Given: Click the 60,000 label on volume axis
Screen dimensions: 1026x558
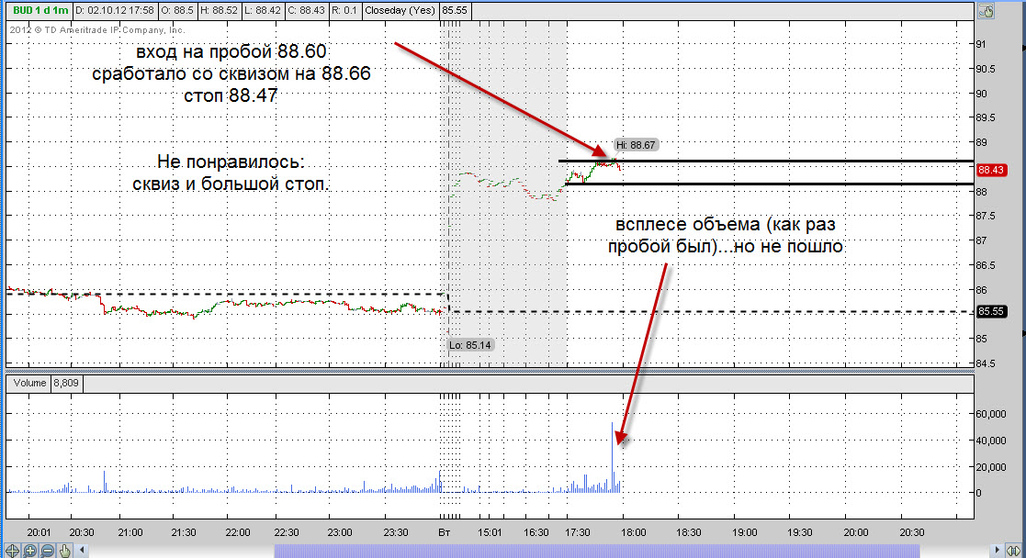Looking at the screenshot, I should (991, 414).
